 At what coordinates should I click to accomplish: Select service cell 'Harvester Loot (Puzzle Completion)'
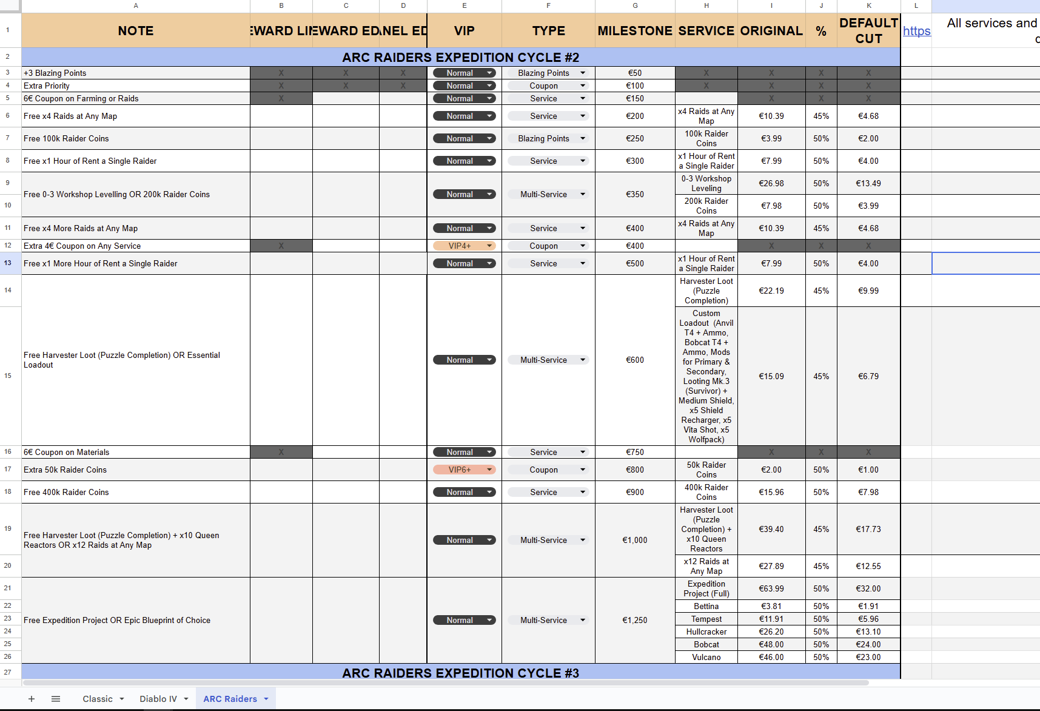click(x=706, y=291)
